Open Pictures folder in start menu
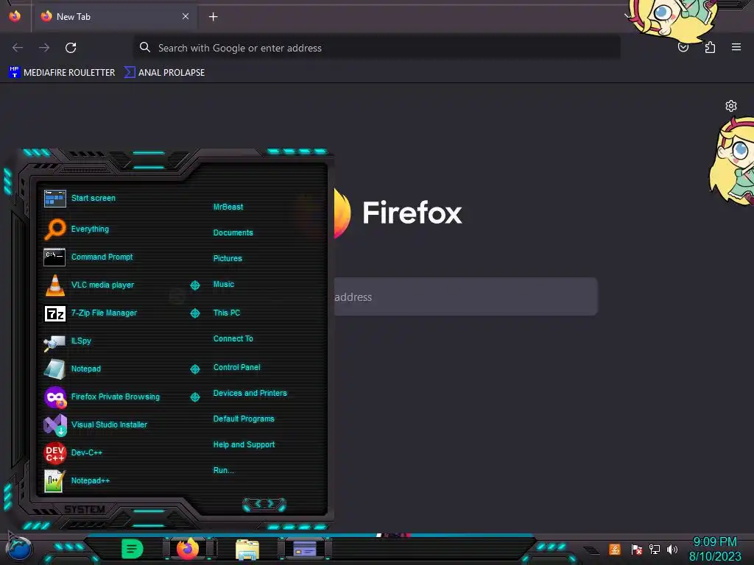Viewport: 754px width, 565px height. click(228, 258)
